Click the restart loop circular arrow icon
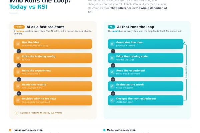 tap(17, 113)
